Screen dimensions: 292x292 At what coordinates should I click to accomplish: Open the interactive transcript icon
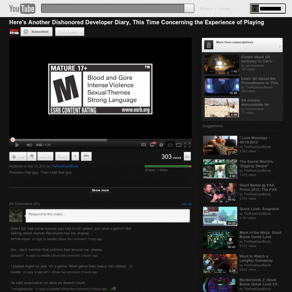86,156
